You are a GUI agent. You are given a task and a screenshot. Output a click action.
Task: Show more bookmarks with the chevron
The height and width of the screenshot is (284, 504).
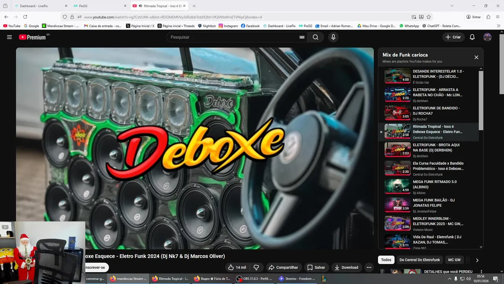click(499, 26)
